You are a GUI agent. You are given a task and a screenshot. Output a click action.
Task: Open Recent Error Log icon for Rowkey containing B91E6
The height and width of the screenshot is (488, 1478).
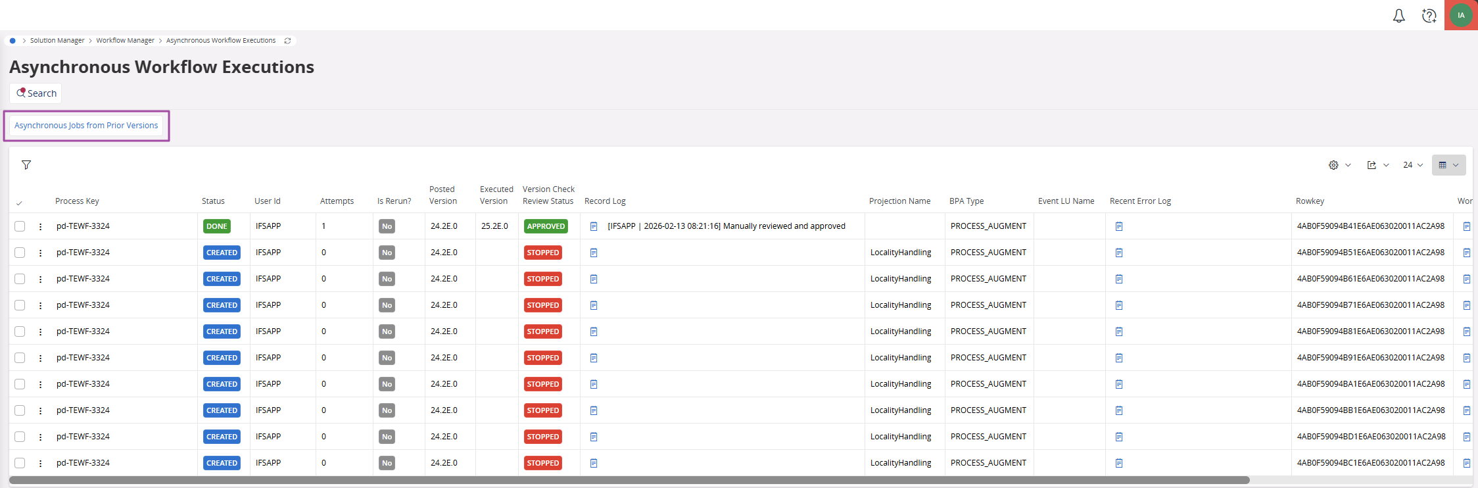(1119, 358)
